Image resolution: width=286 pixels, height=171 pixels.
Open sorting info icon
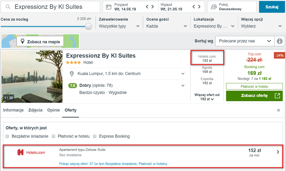click(280, 41)
